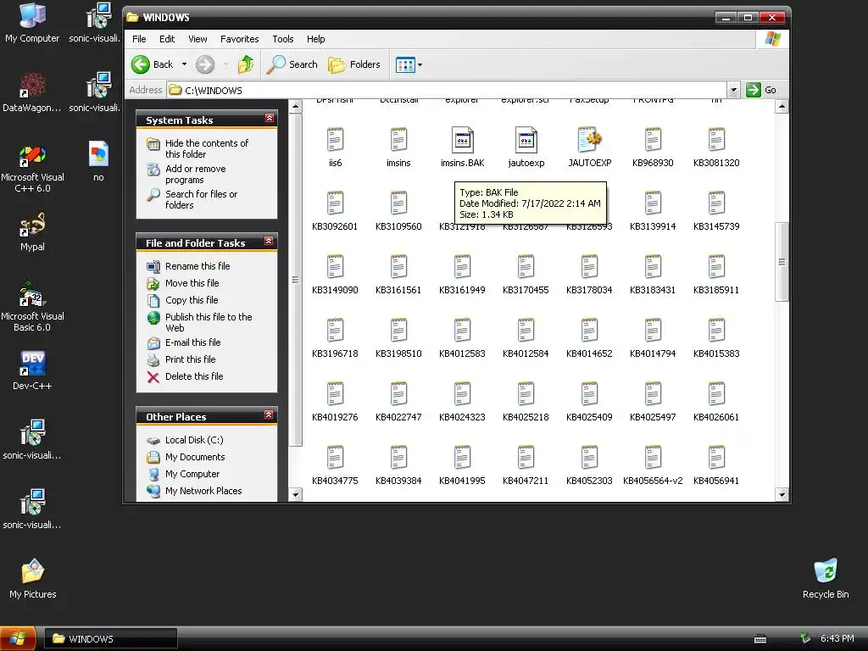
Task: Click Copy this file
Action: (x=192, y=300)
